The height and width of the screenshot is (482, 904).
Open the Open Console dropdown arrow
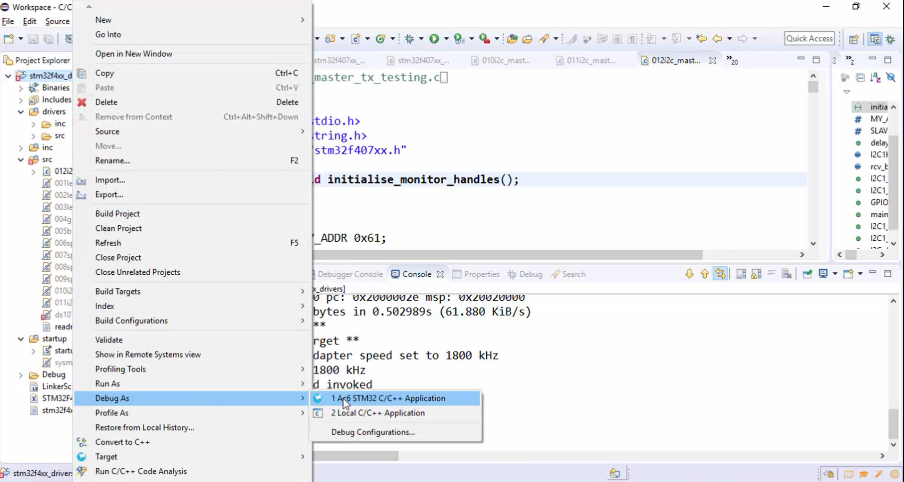pyautogui.click(x=860, y=274)
